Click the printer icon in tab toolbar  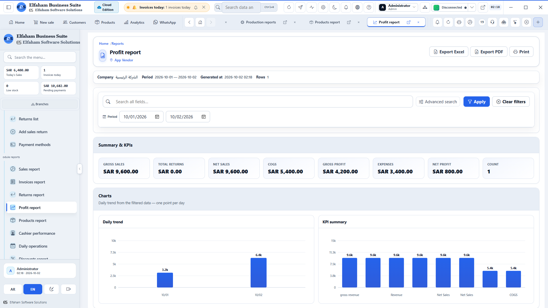point(459,22)
